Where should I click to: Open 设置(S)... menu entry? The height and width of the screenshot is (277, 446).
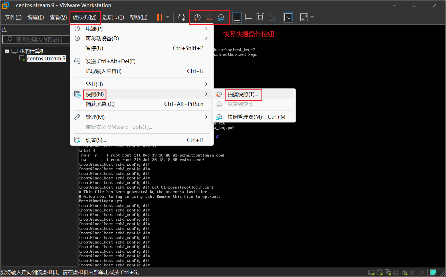click(142, 140)
